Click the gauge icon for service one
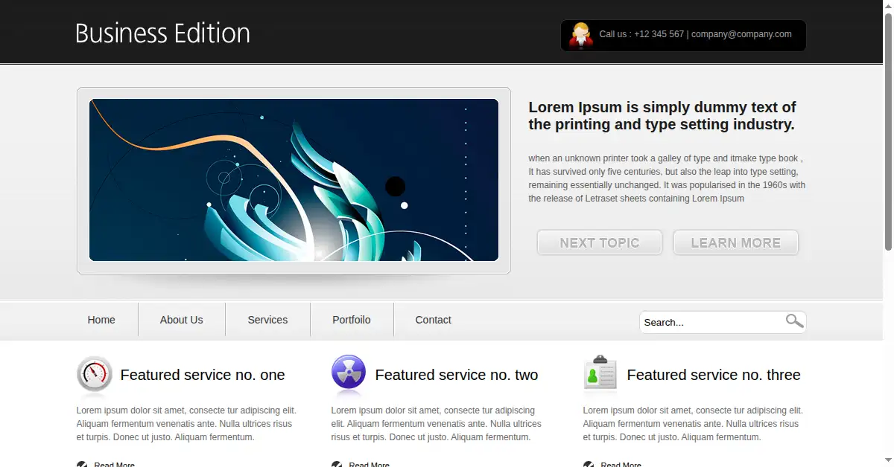Image resolution: width=894 pixels, height=467 pixels. 95,374
